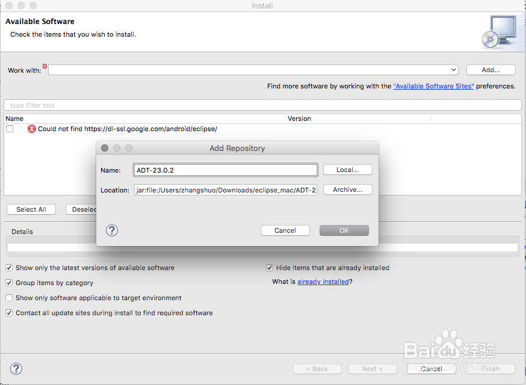The image size is (526, 385).
Task: Click Cancel in Add Repository dialog
Action: [285, 230]
